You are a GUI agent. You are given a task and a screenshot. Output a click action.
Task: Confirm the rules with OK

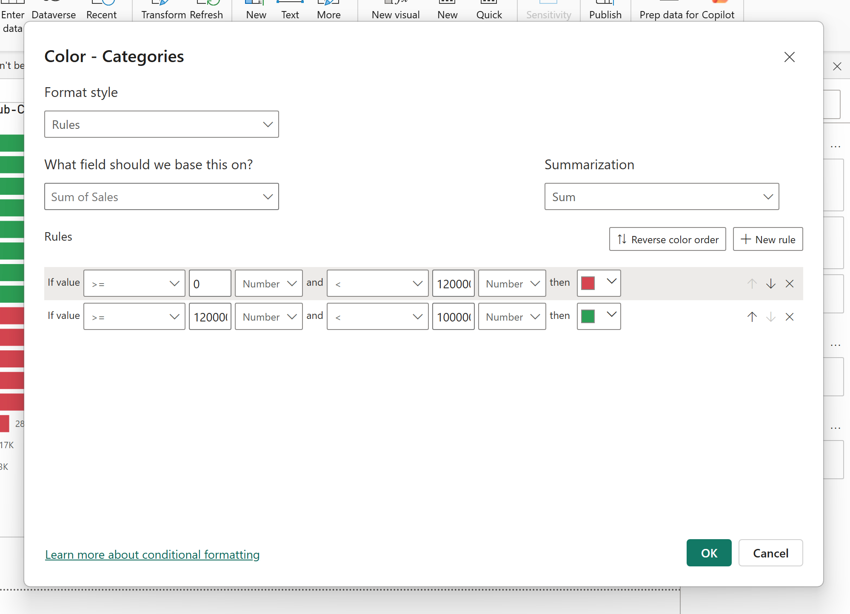(709, 553)
